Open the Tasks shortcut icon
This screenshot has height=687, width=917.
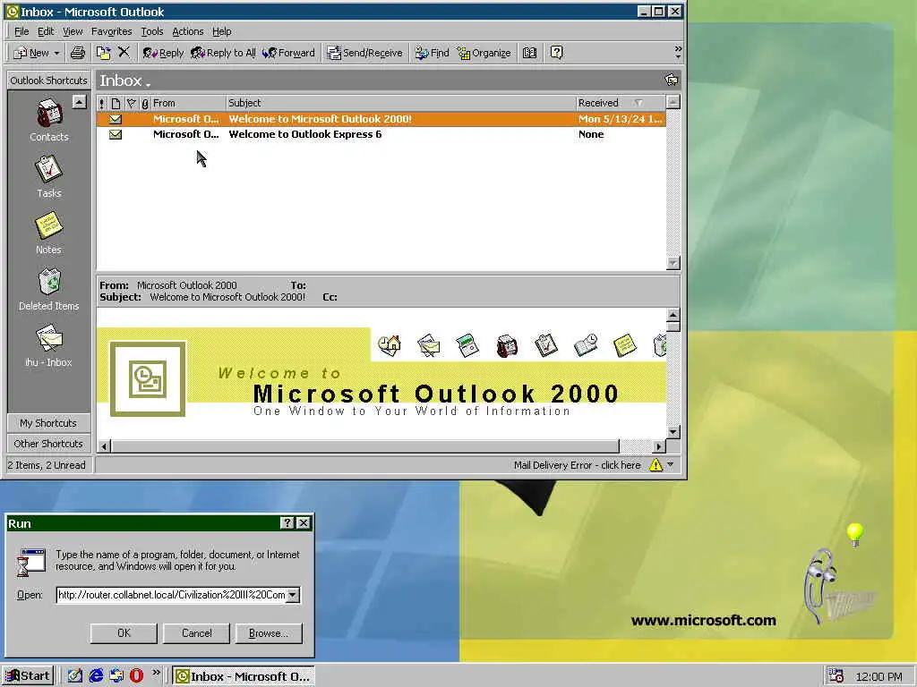48,169
